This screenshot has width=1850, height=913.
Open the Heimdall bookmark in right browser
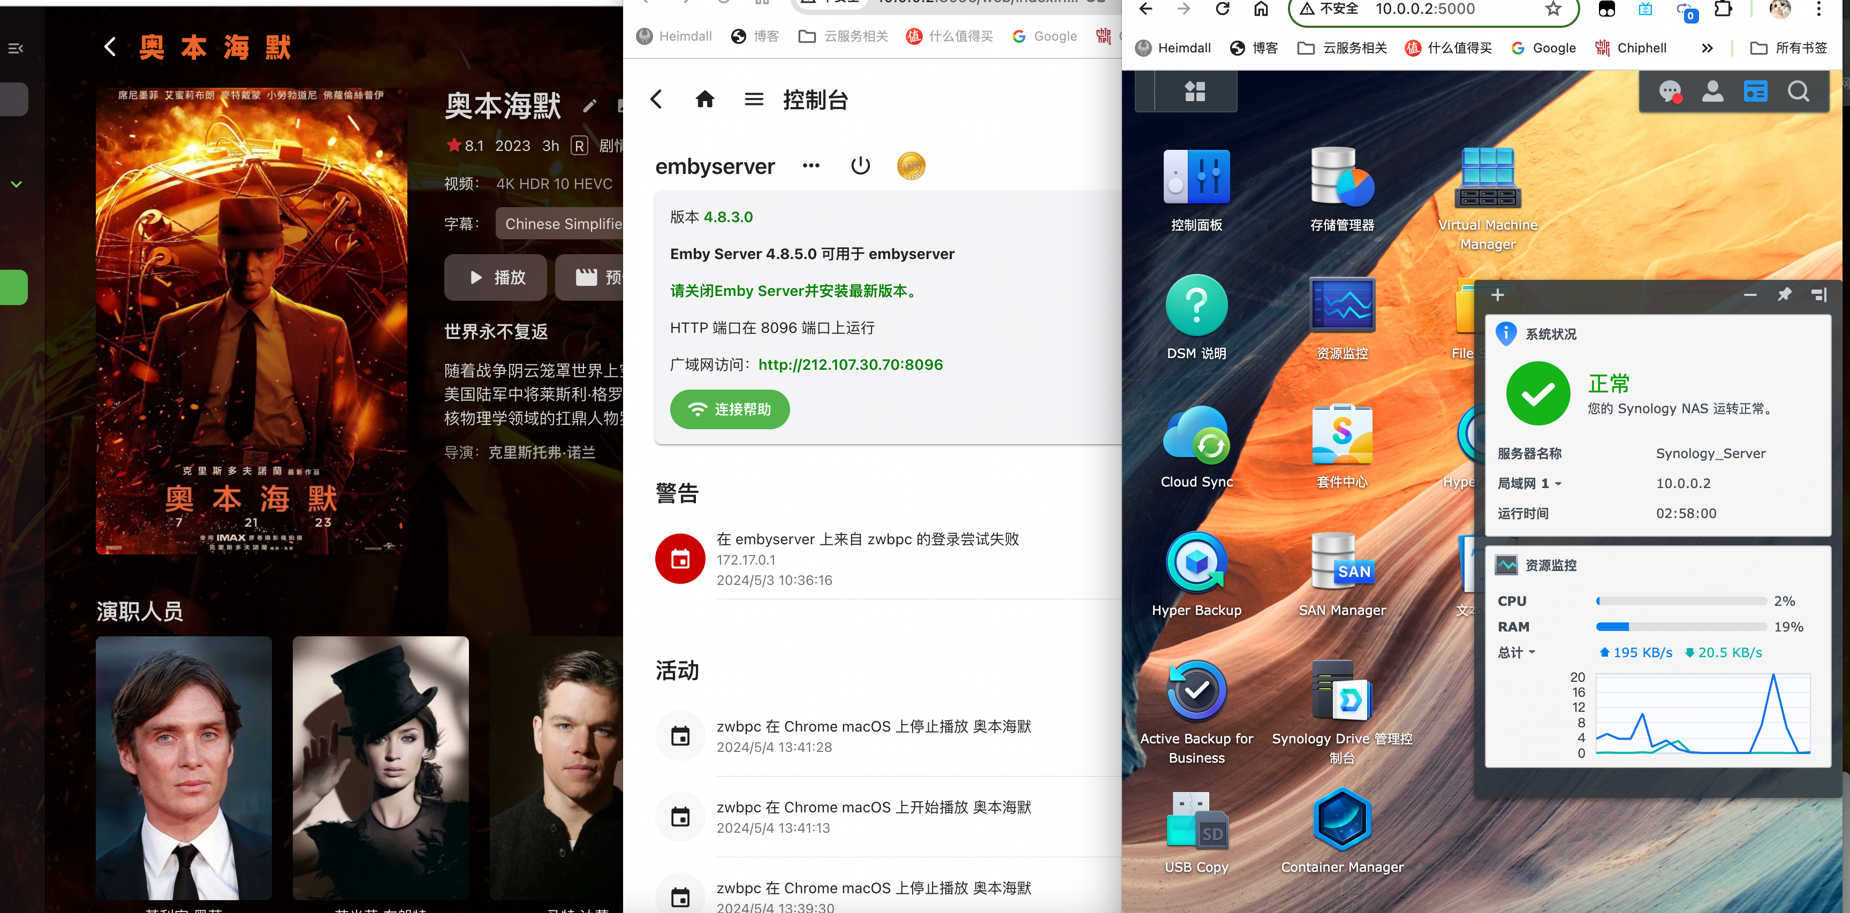click(1173, 48)
